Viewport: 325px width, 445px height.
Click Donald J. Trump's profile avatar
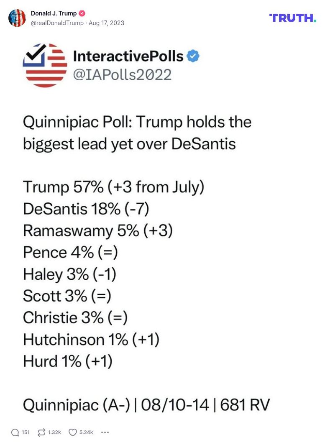[x=17, y=18]
